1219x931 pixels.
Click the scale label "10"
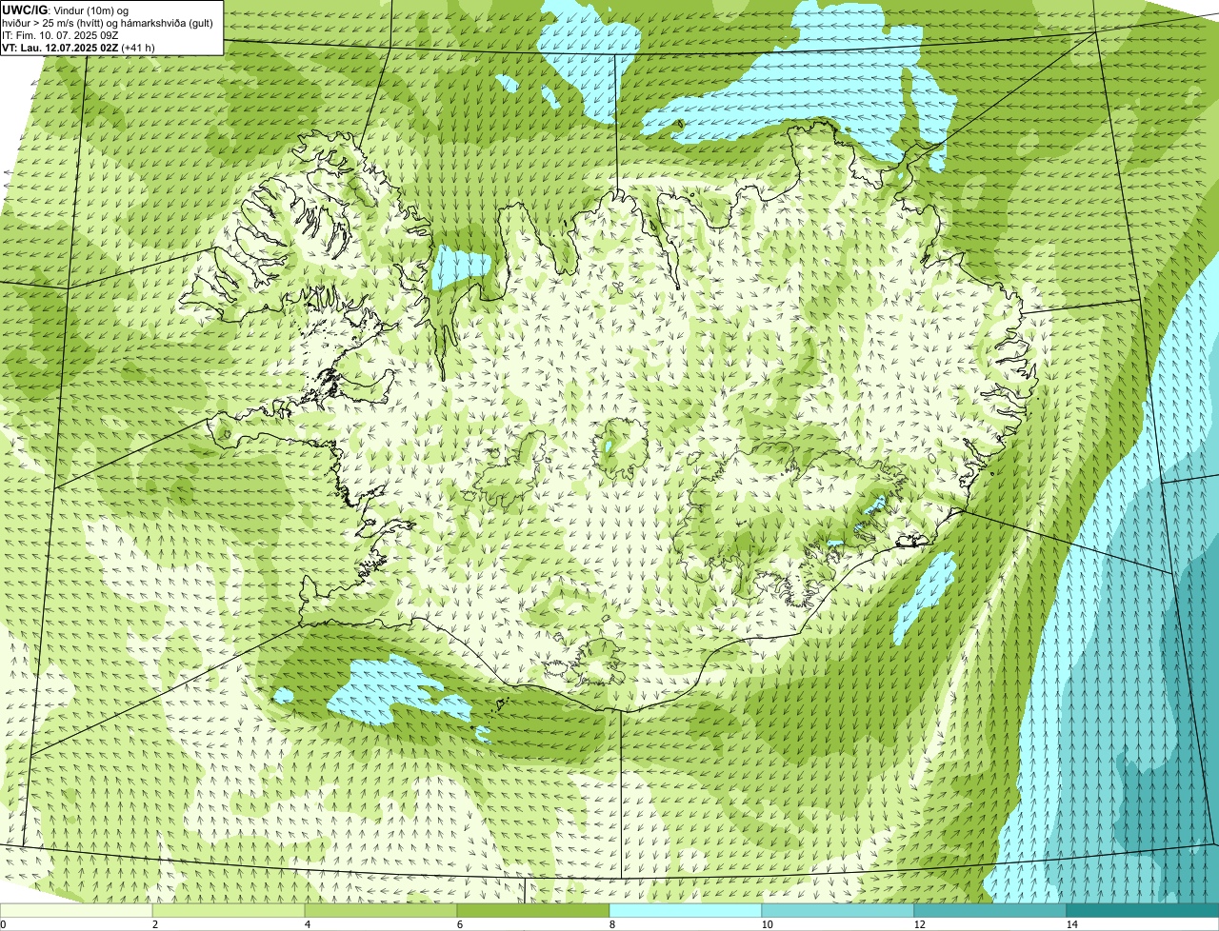[x=767, y=924]
